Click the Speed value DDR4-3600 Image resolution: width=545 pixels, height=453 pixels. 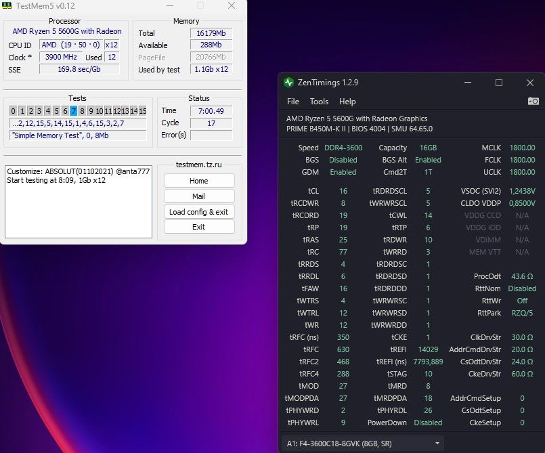pos(343,148)
